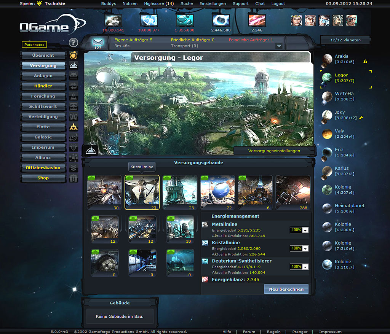
Task: Open the Admiral officer portrait with red beret
Action: click(310, 21)
